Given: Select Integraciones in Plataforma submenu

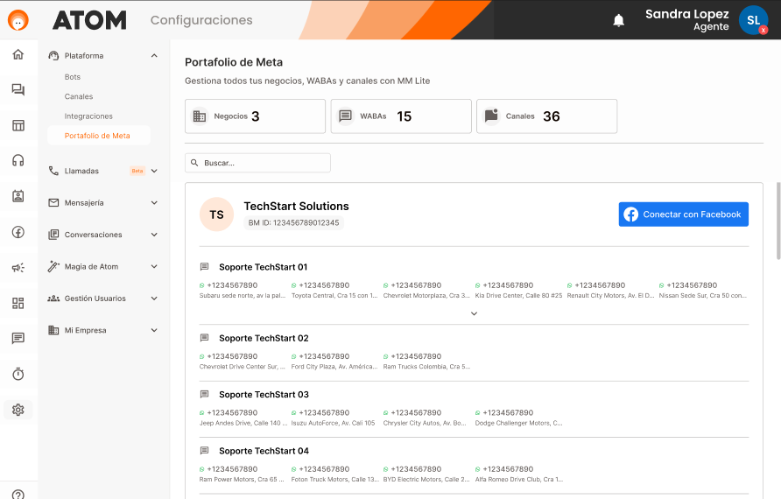Looking at the screenshot, I should (x=88, y=116).
